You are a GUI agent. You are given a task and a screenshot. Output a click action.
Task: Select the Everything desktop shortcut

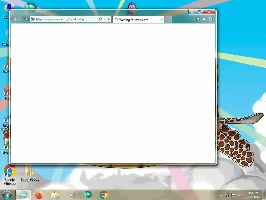tap(6, 65)
